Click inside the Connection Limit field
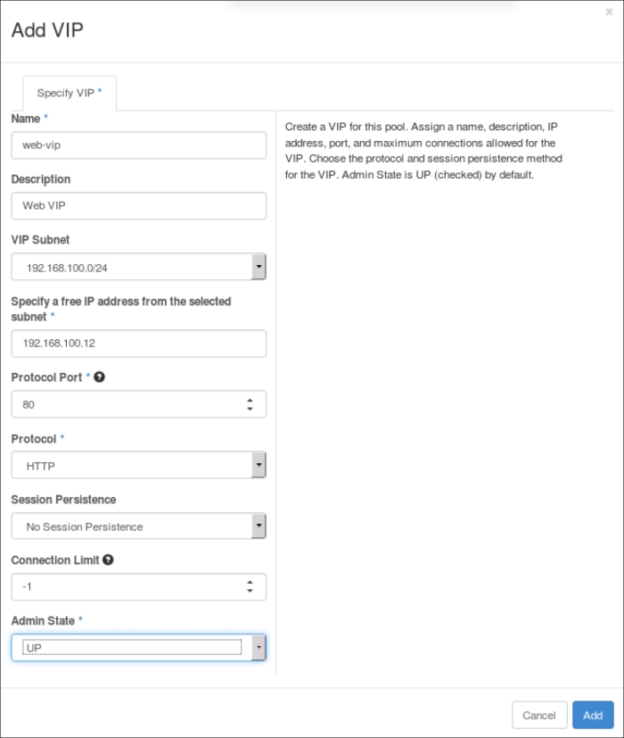624x738 pixels. click(x=125, y=587)
